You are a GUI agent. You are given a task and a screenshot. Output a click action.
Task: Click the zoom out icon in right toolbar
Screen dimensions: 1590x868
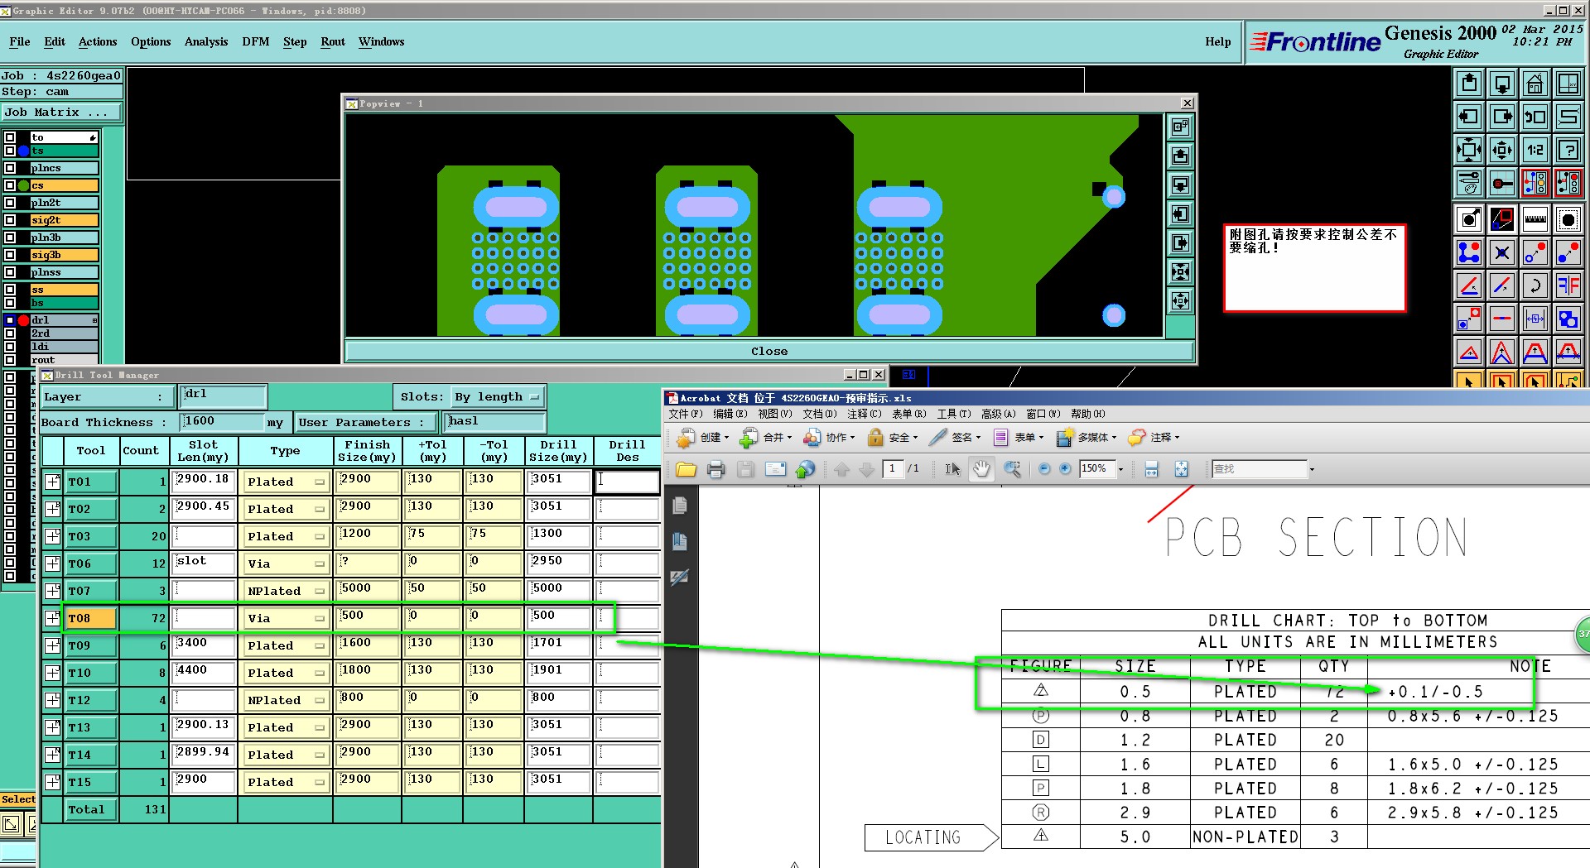[1501, 150]
